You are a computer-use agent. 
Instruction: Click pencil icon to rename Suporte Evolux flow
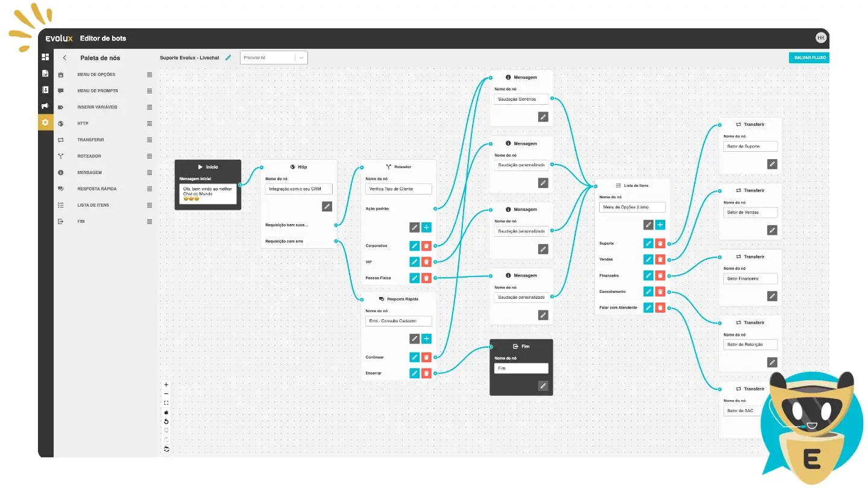point(228,58)
